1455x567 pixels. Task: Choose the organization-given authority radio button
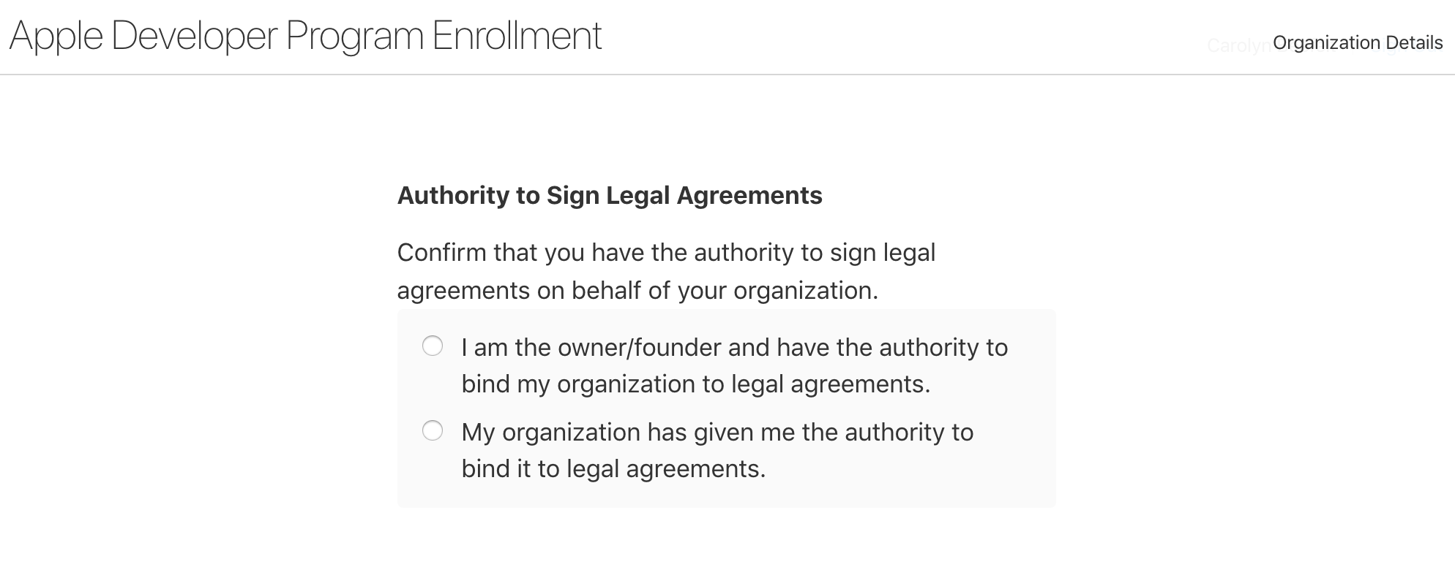click(433, 431)
